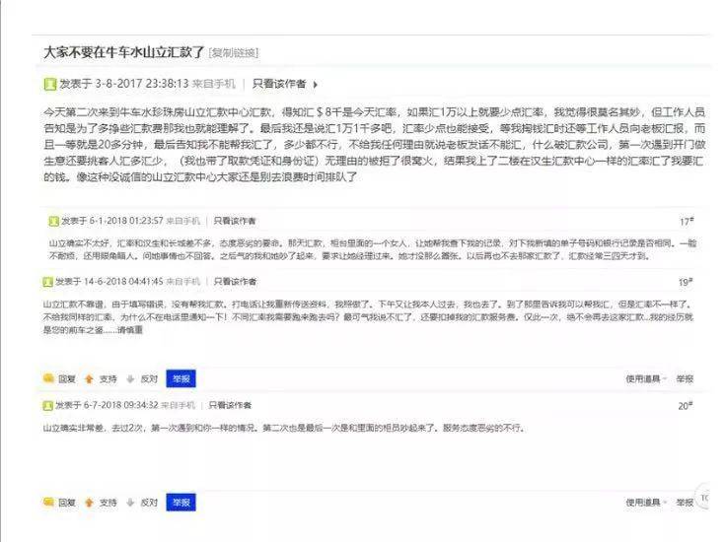Viewport: 725px width, 542px height.
Task: Click the 支持 up-arrow icon under floor 20#
Action: (89, 502)
